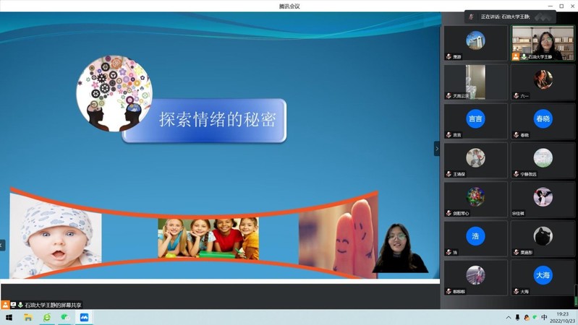The width and height of the screenshot is (578, 325).
Task: Open the 六一 participant video tile
Action: click(543, 80)
